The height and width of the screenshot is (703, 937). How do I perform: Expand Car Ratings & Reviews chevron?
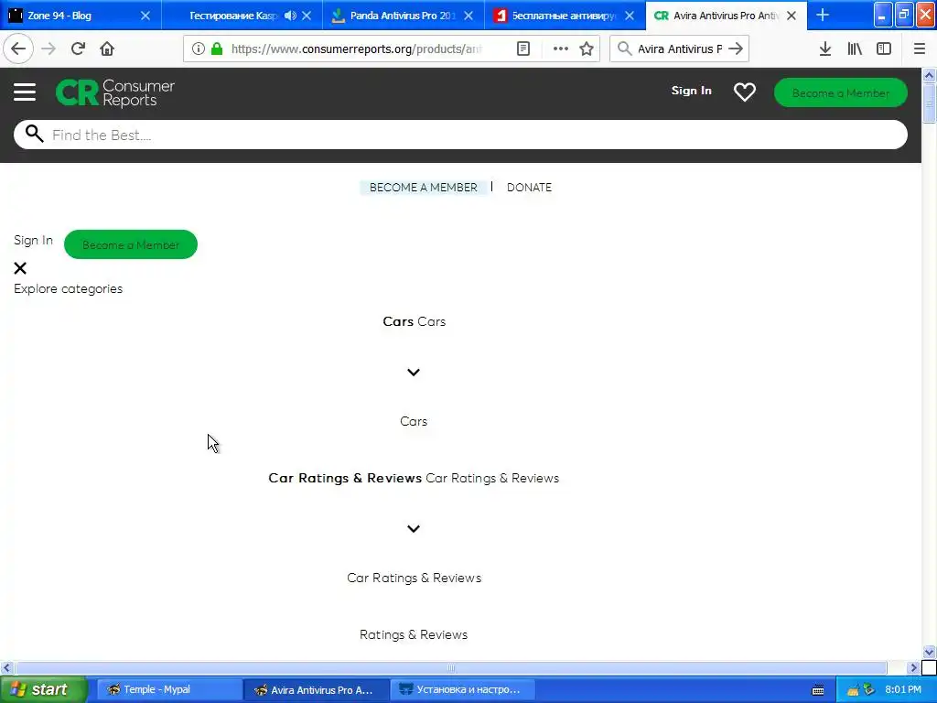(414, 528)
